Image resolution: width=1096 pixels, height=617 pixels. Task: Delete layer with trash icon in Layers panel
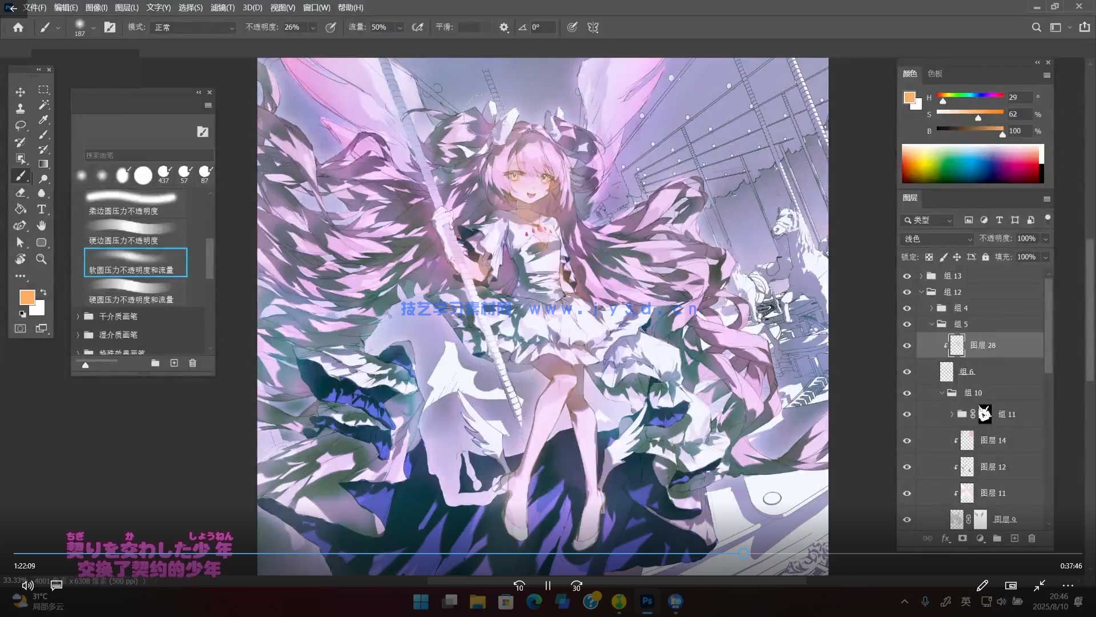pyautogui.click(x=1031, y=538)
